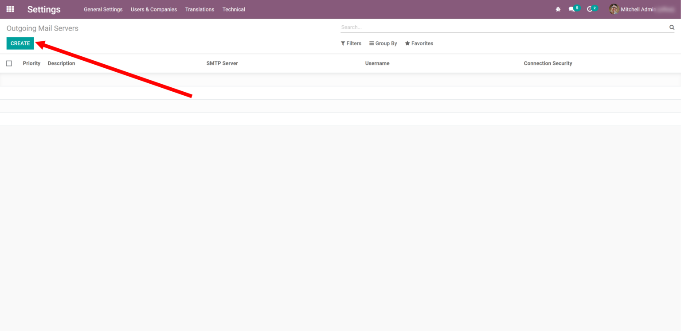Click the search magnifier icon
Viewport: 681px width, 331px height.
(671, 27)
